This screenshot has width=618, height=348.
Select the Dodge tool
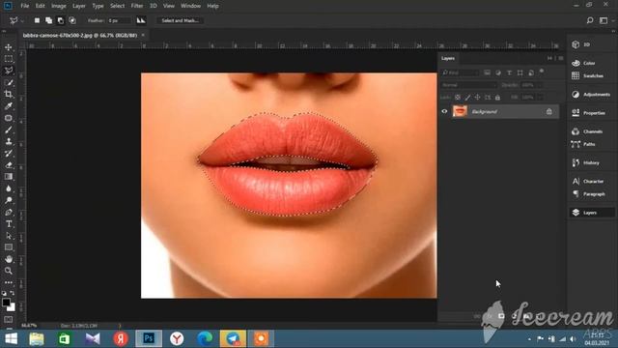tap(9, 200)
